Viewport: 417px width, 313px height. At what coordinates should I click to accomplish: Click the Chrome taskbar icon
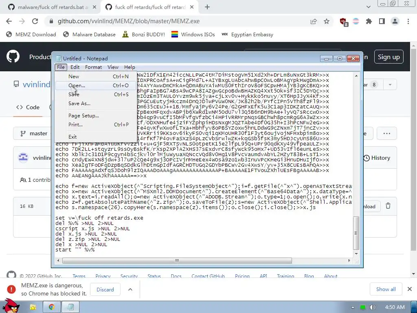[51, 307]
